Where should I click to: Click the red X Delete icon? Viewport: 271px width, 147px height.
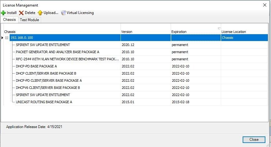coord(21,13)
